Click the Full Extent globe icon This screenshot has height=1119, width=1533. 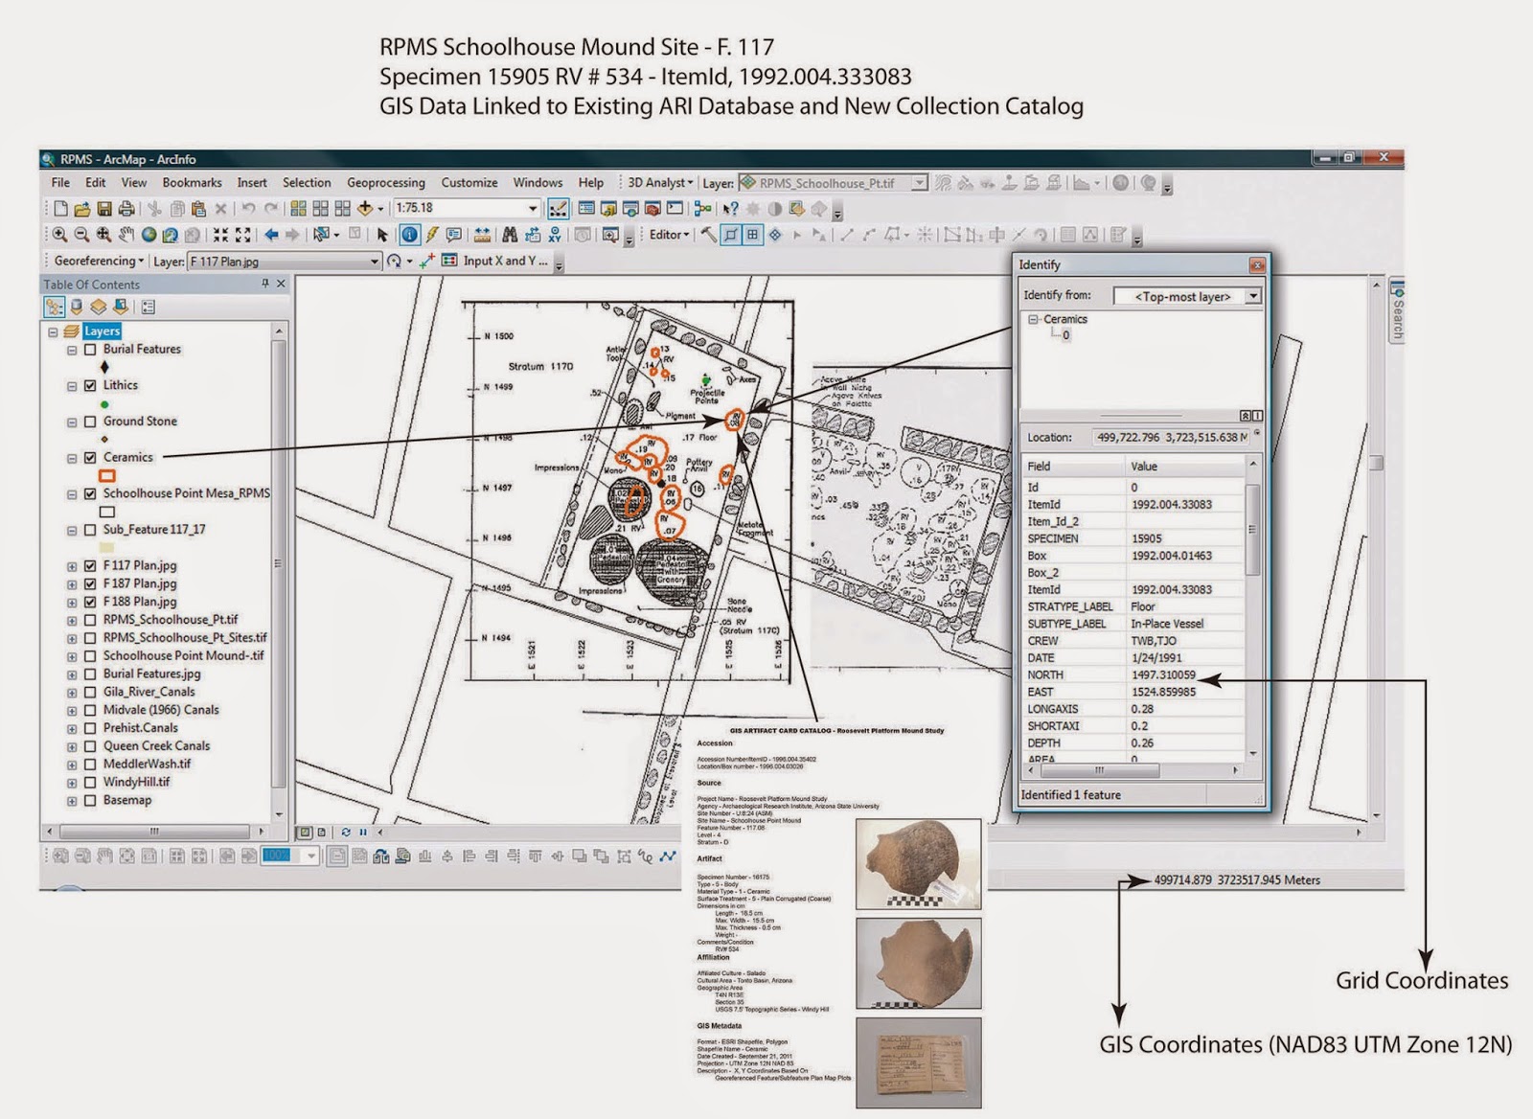[x=149, y=235]
